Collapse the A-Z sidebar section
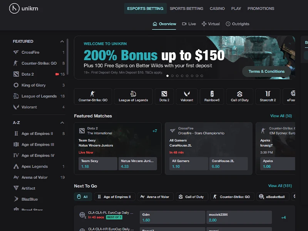This screenshot has width=308, height=231. [x=62, y=123]
